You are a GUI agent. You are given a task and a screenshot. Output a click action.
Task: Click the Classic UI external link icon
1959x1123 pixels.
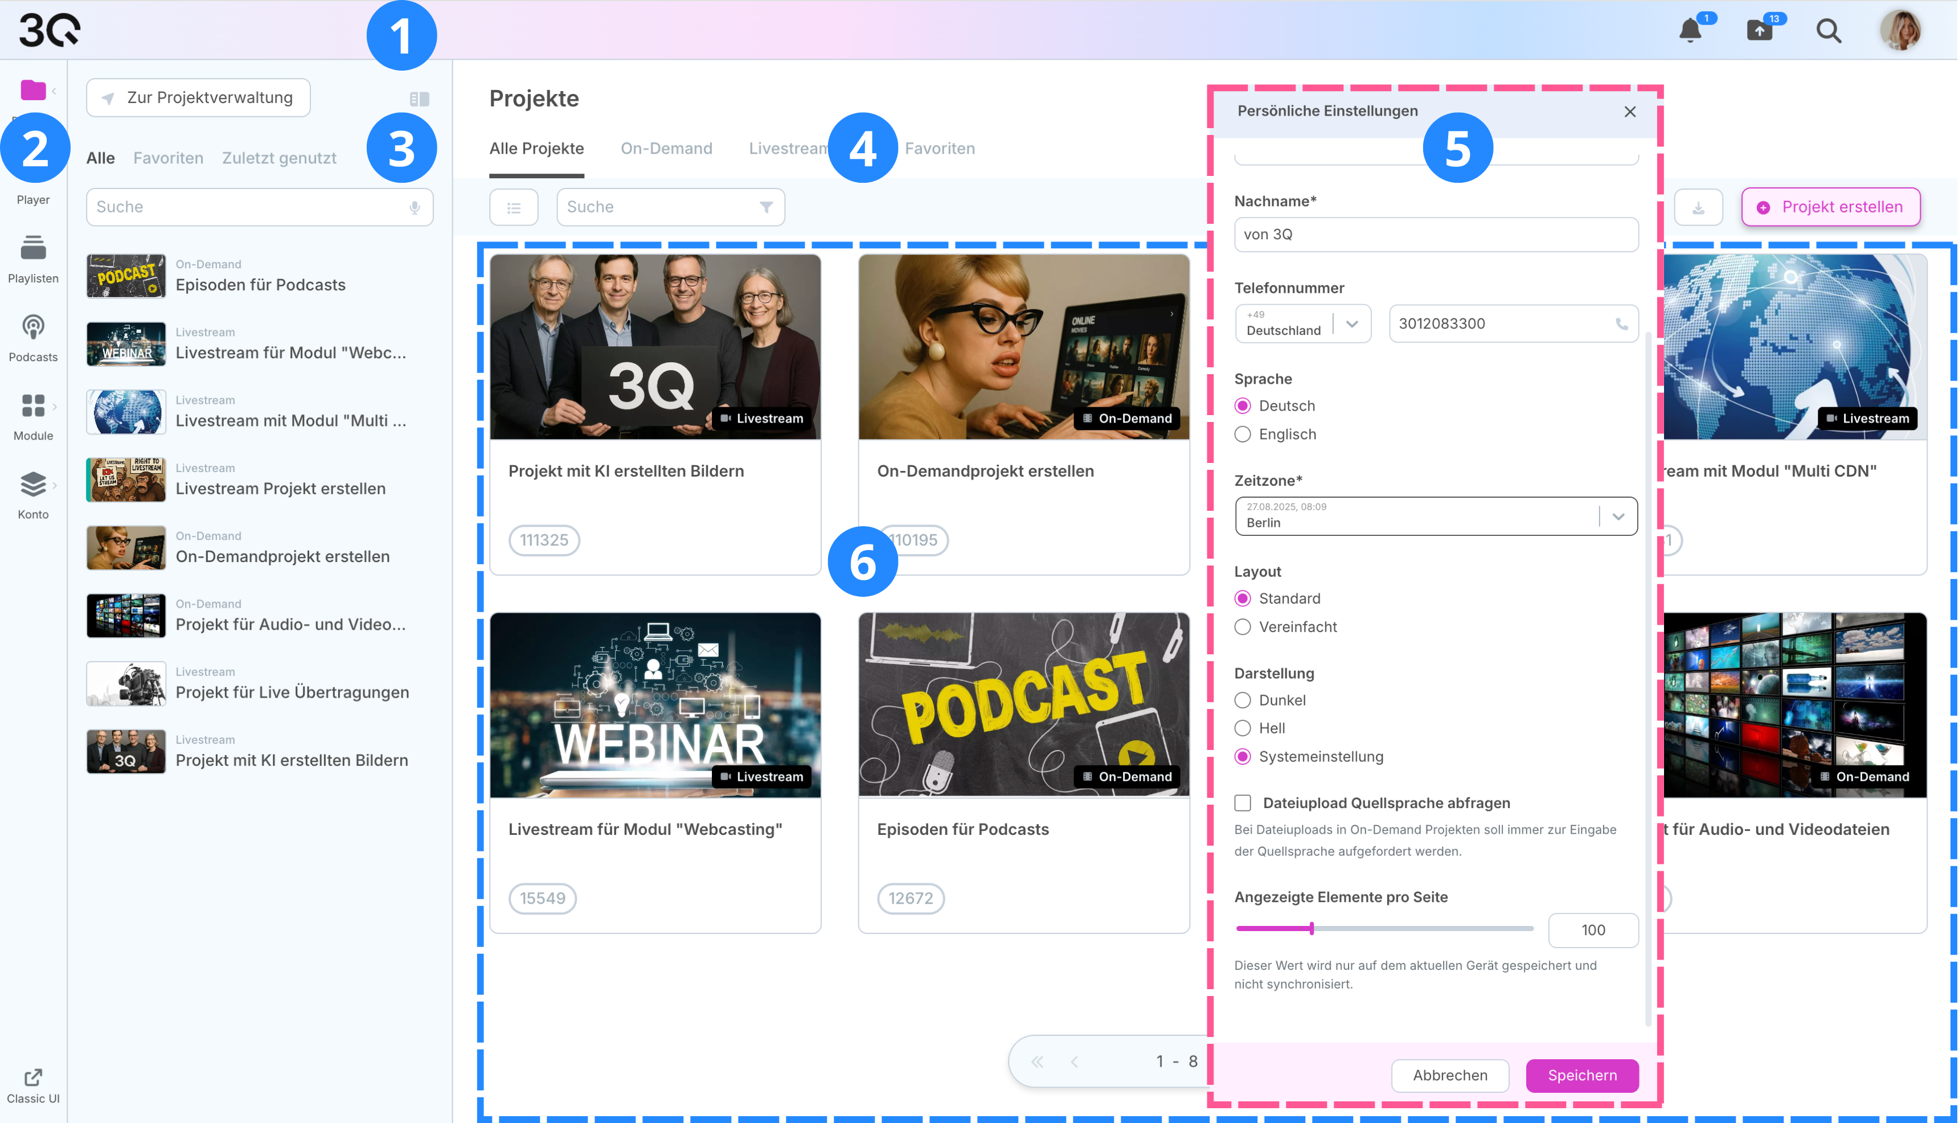pos(33,1077)
